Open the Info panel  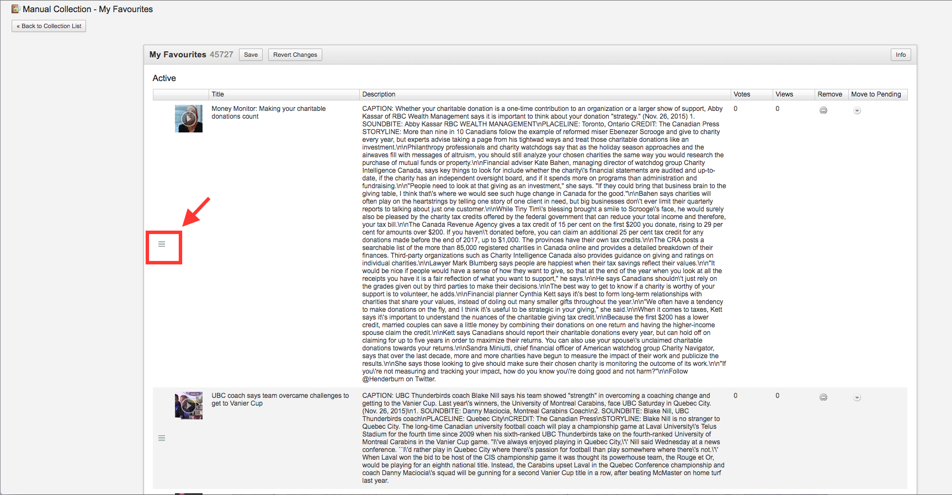pyautogui.click(x=901, y=55)
